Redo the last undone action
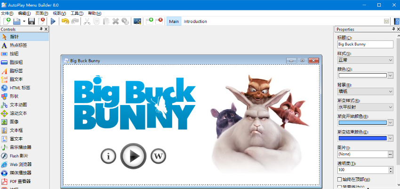 75,22
